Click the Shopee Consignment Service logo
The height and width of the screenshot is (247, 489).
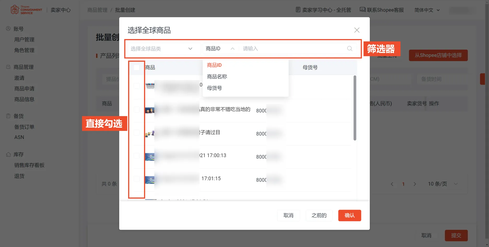(x=26, y=10)
